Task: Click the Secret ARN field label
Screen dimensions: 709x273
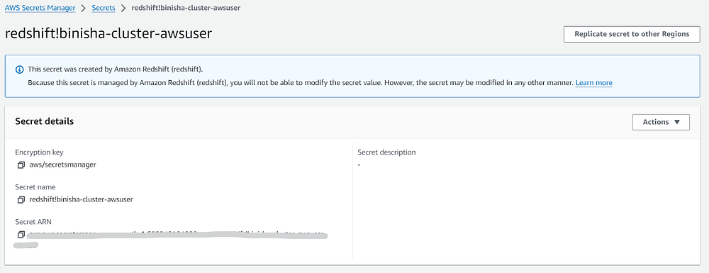Action: (x=33, y=222)
